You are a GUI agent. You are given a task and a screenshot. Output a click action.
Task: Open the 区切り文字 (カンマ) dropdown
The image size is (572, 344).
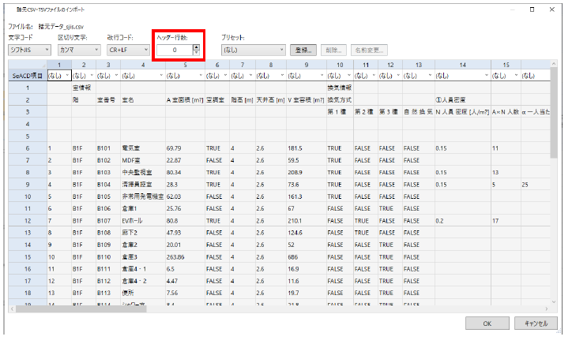coord(77,50)
